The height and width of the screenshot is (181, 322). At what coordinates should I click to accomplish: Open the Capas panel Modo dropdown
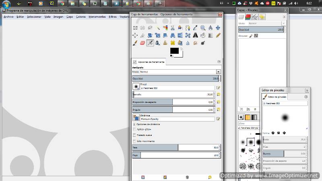pyautogui.click(x=284, y=23)
